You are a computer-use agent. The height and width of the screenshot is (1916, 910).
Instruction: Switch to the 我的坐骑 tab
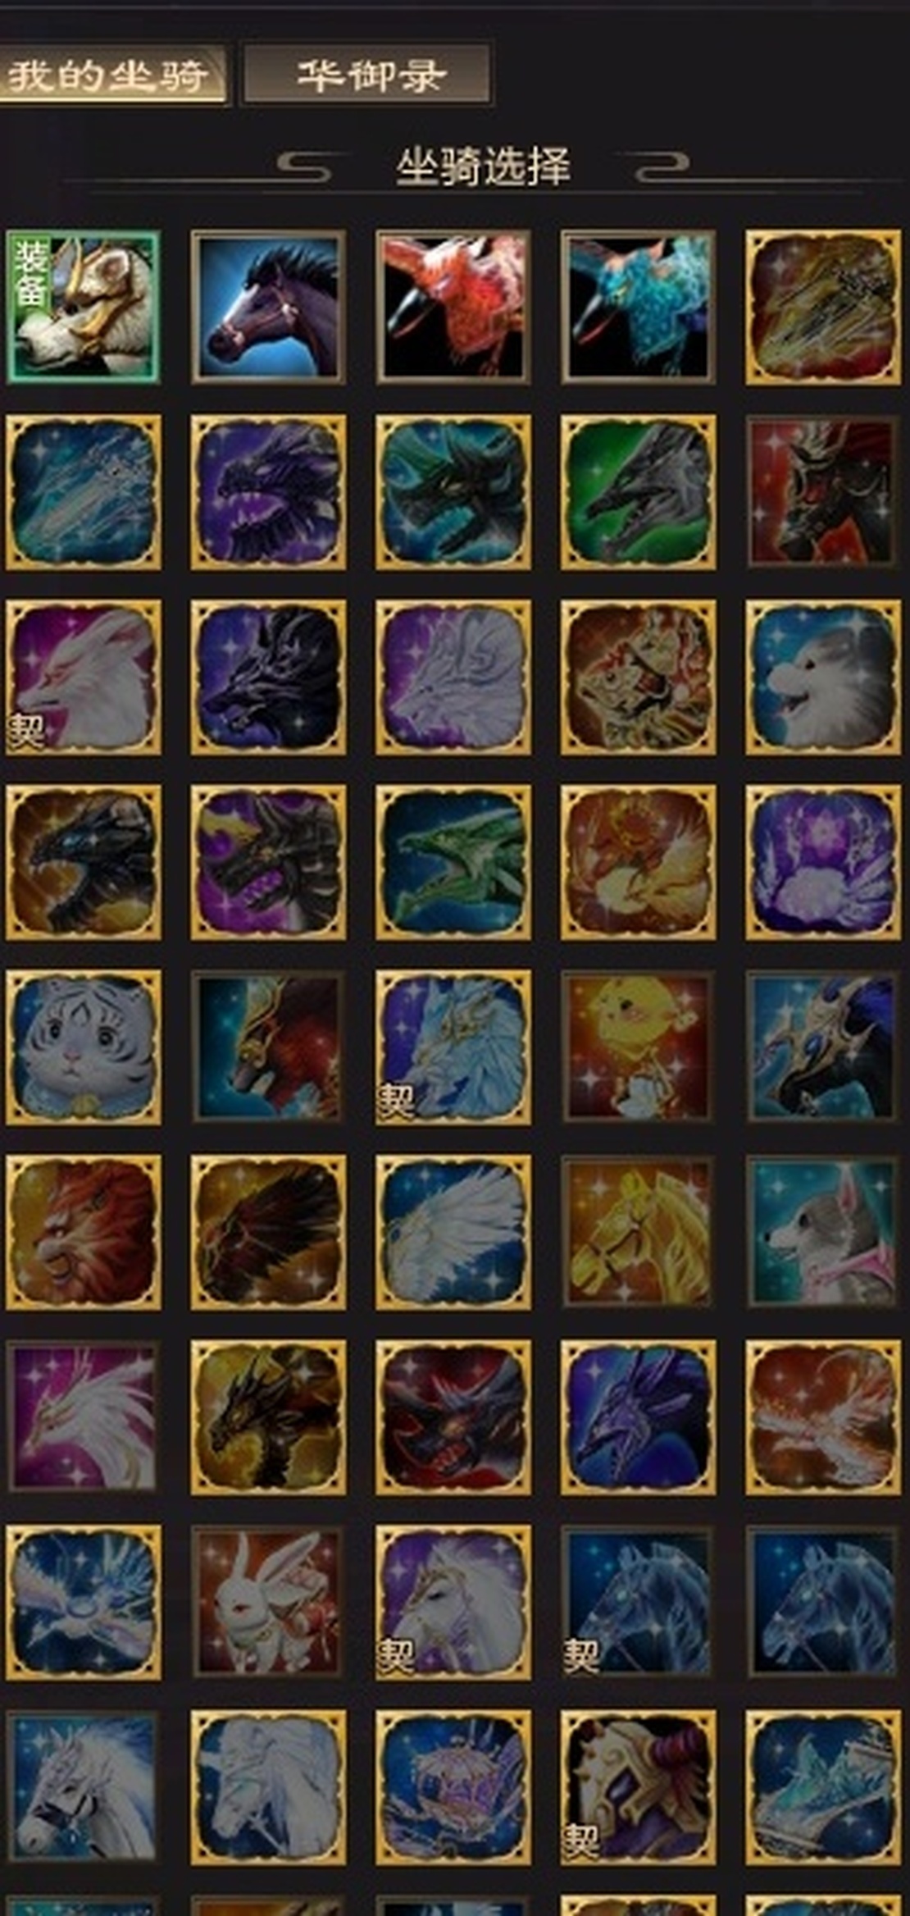[x=108, y=75]
